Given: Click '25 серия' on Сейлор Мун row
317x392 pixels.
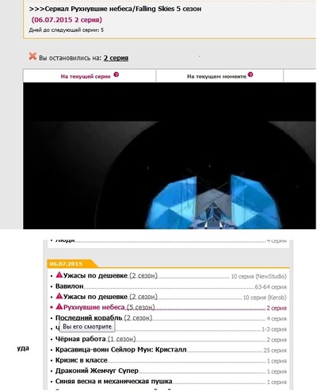Looking at the screenshot, I should point(275,351).
